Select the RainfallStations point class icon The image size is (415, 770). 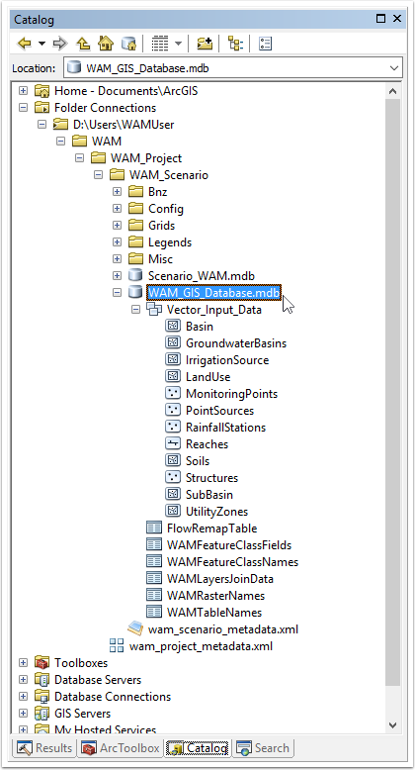(x=173, y=427)
